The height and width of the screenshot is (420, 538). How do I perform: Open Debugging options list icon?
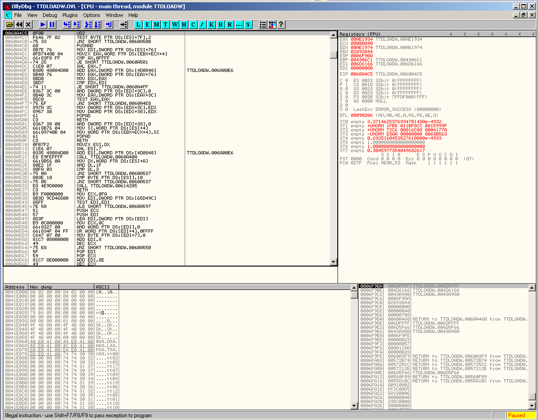263,24
